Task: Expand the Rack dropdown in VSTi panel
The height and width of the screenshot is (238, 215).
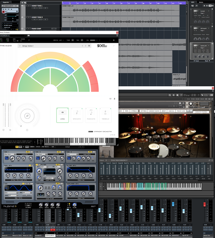Action: click(207, 61)
